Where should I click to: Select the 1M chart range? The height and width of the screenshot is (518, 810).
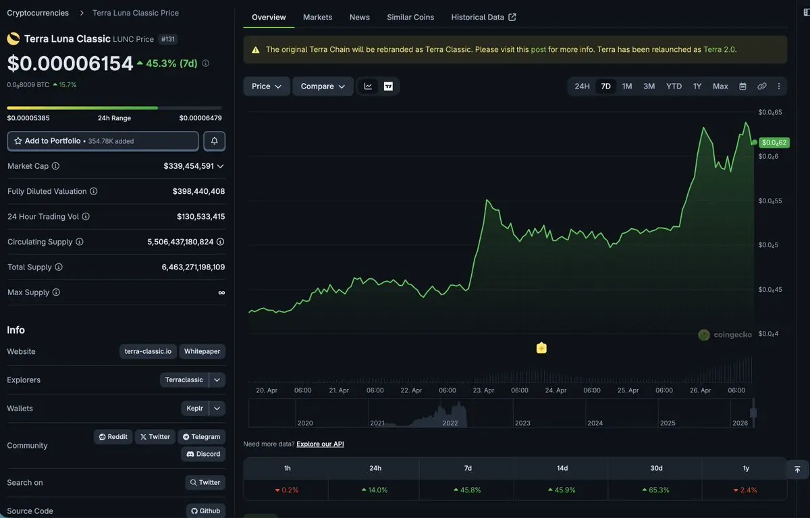tap(627, 86)
